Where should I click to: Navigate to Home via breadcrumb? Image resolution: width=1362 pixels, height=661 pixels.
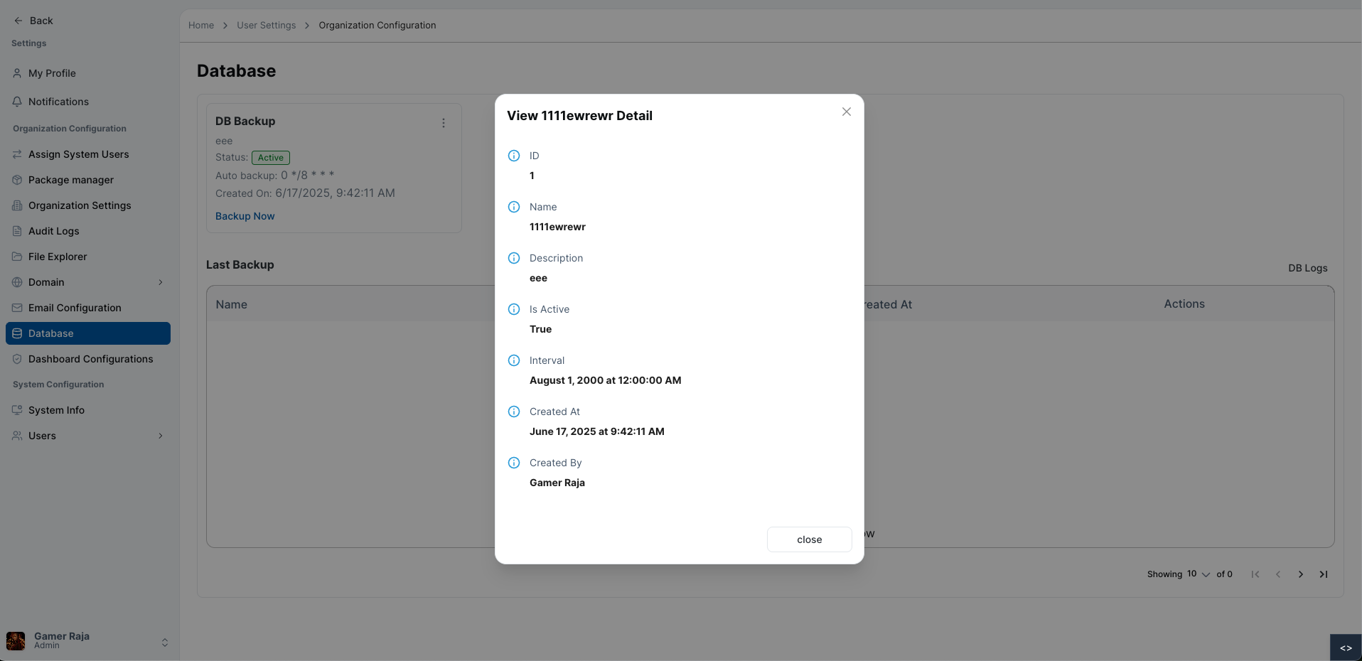[200, 25]
